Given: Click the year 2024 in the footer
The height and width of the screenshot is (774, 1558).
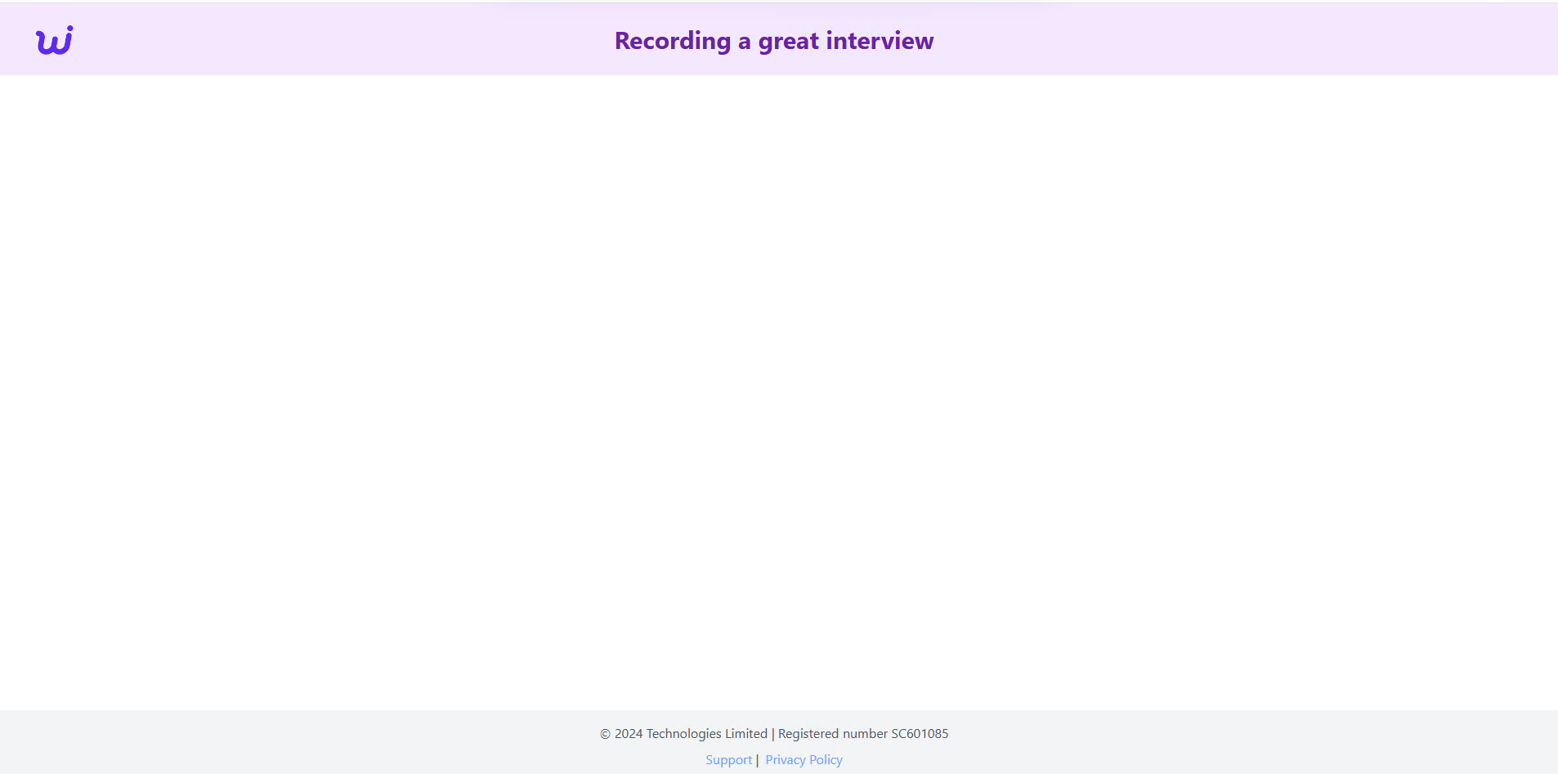Looking at the screenshot, I should pyautogui.click(x=629, y=734).
